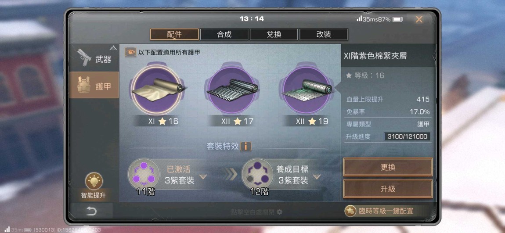Click the 升級 button
This screenshot has height=233, width=505.
[x=388, y=189]
